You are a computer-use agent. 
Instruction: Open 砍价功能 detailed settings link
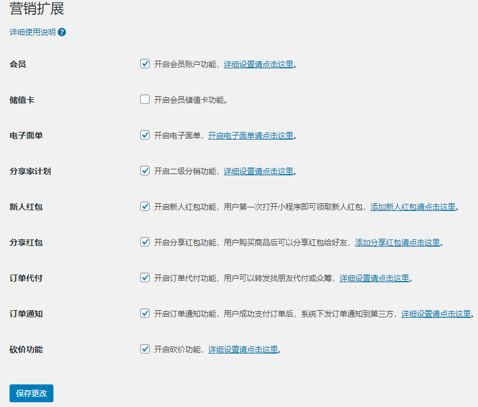pyautogui.click(x=243, y=349)
